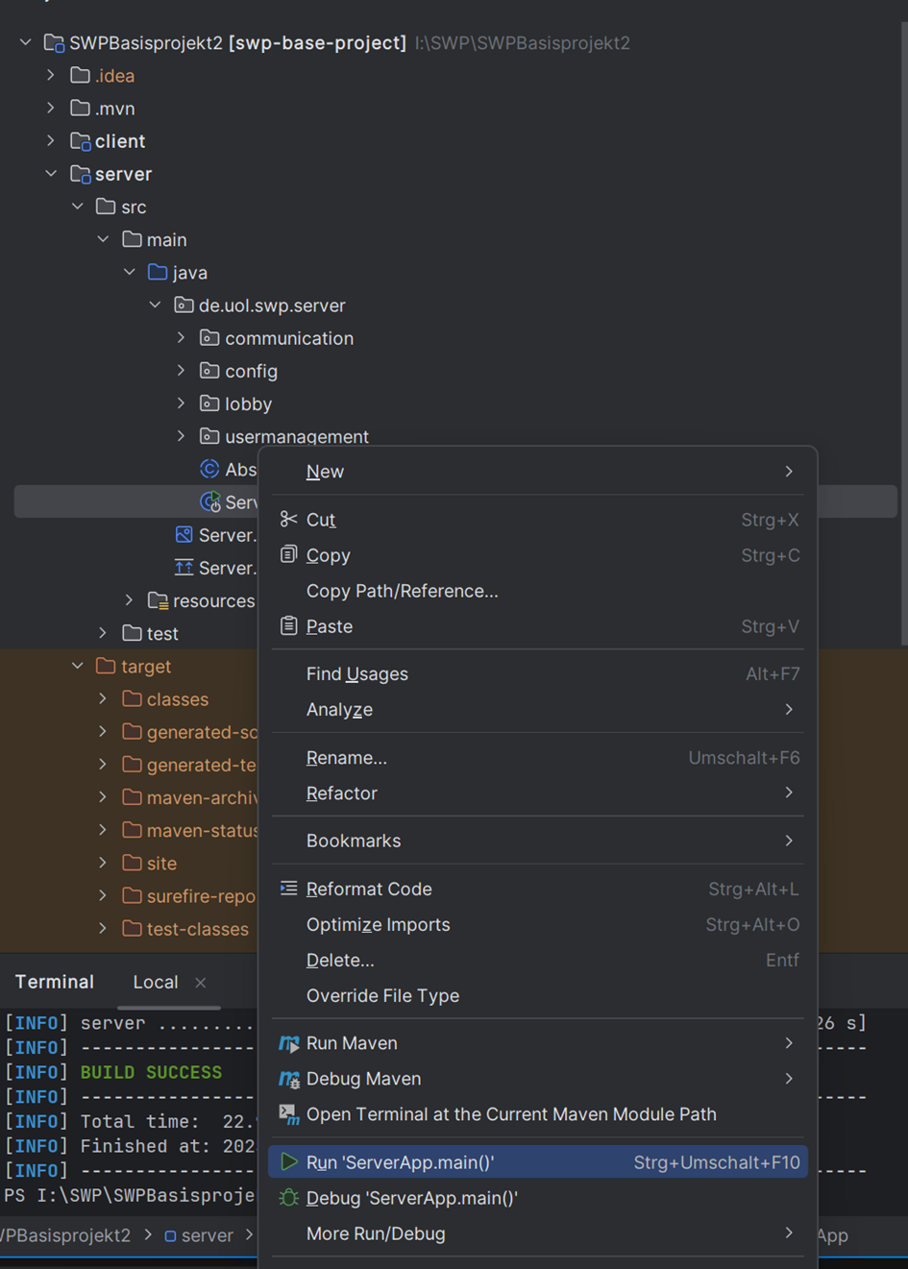This screenshot has height=1269, width=908.
Task: Switch to the Local terminal tab
Action: pos(156,983)
